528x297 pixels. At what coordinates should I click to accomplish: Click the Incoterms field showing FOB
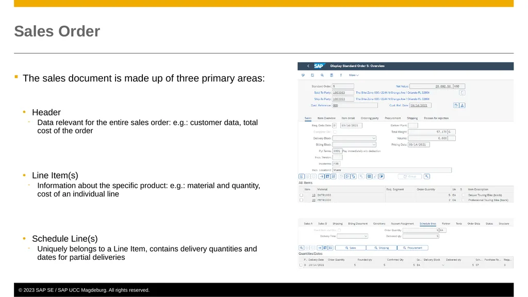point(336,163)
